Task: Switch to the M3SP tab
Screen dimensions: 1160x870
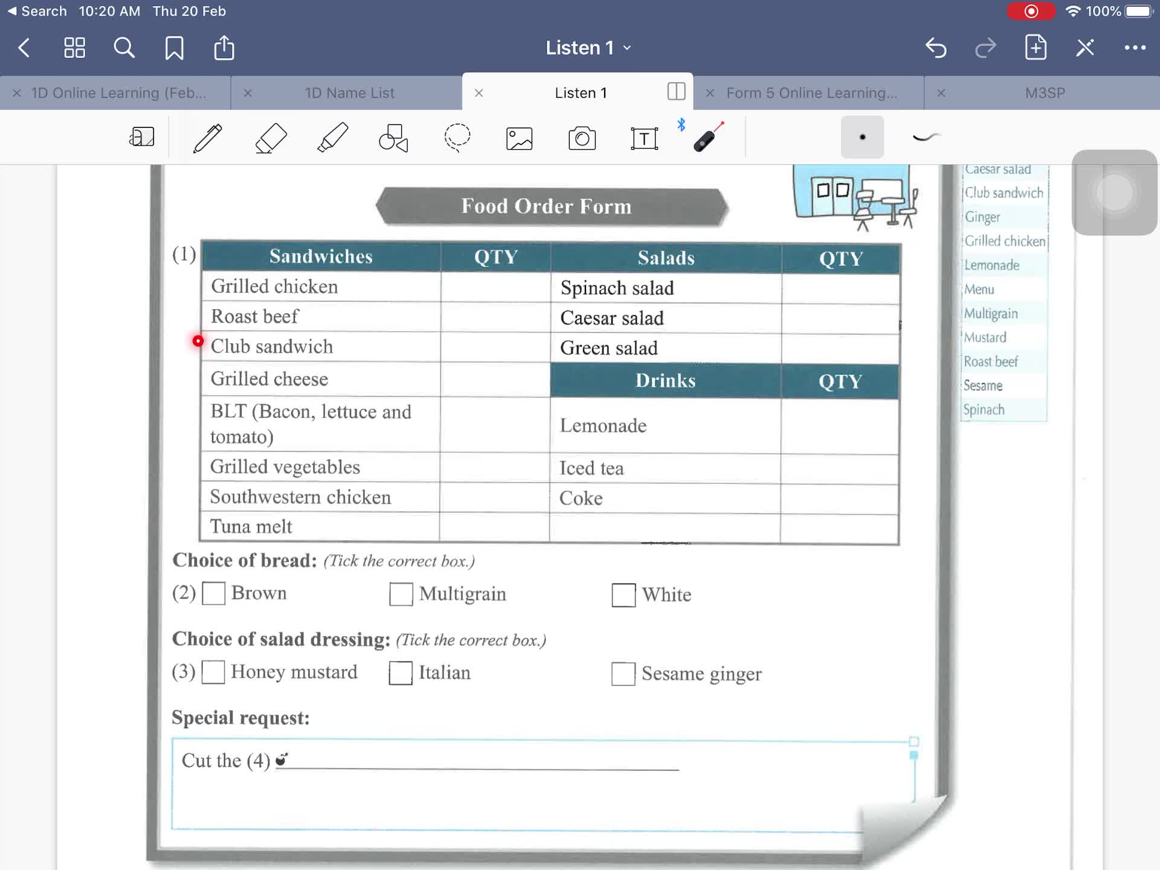Action: (1045, 93)
